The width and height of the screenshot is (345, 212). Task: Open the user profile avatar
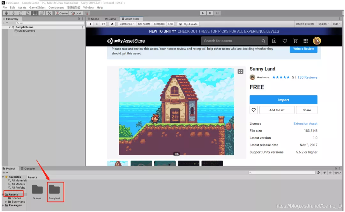(x=317, y=41)
